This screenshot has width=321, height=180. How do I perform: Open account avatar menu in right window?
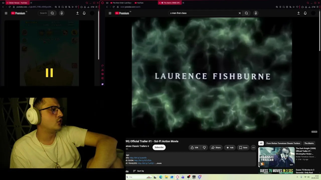313,13
